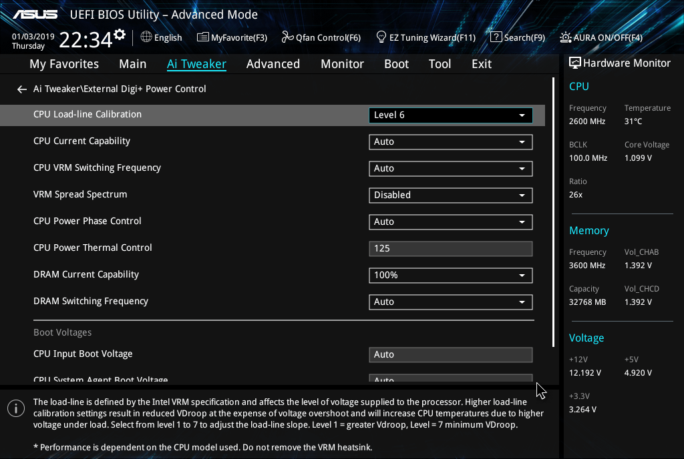Click Voltage heading in Hardware Monitor
The image size is (684, 459).
coord(586,338)
